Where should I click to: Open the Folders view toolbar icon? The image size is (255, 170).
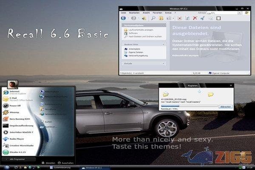click(161, 18)
